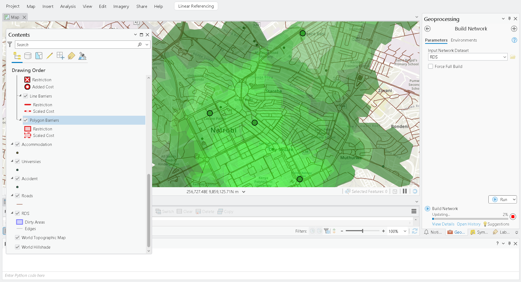Click the Build Network play status icon
The width and height of the screenshot is (521, 282).
[x=428, y=209]
